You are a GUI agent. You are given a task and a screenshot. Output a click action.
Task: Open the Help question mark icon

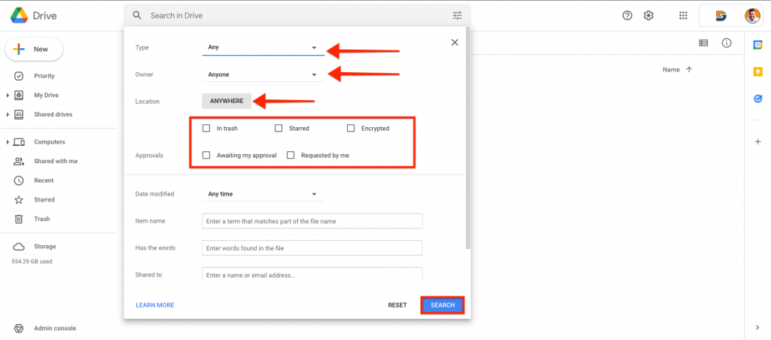click(627, 16)
